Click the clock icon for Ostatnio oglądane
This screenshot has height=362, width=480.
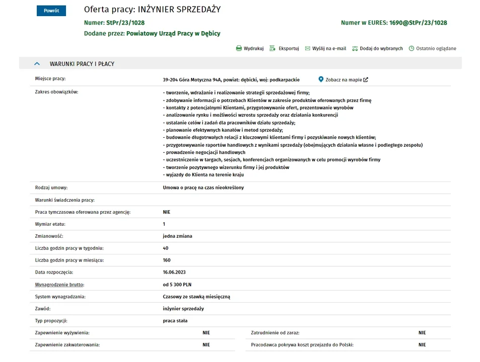click(412, 48)
